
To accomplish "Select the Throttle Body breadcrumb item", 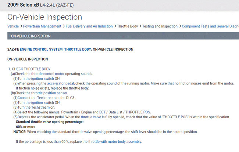I will point(127,26).
